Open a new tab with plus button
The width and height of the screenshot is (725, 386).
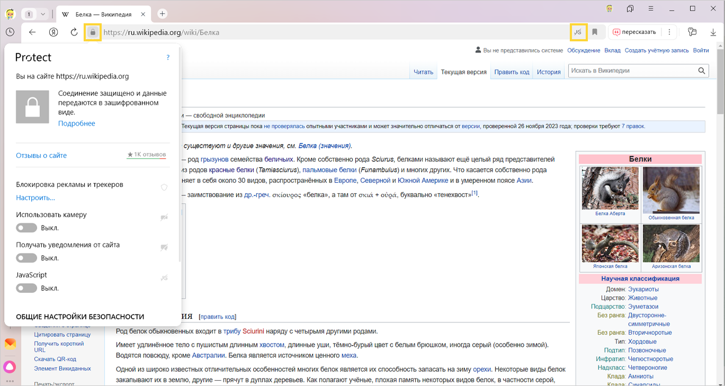163,14
